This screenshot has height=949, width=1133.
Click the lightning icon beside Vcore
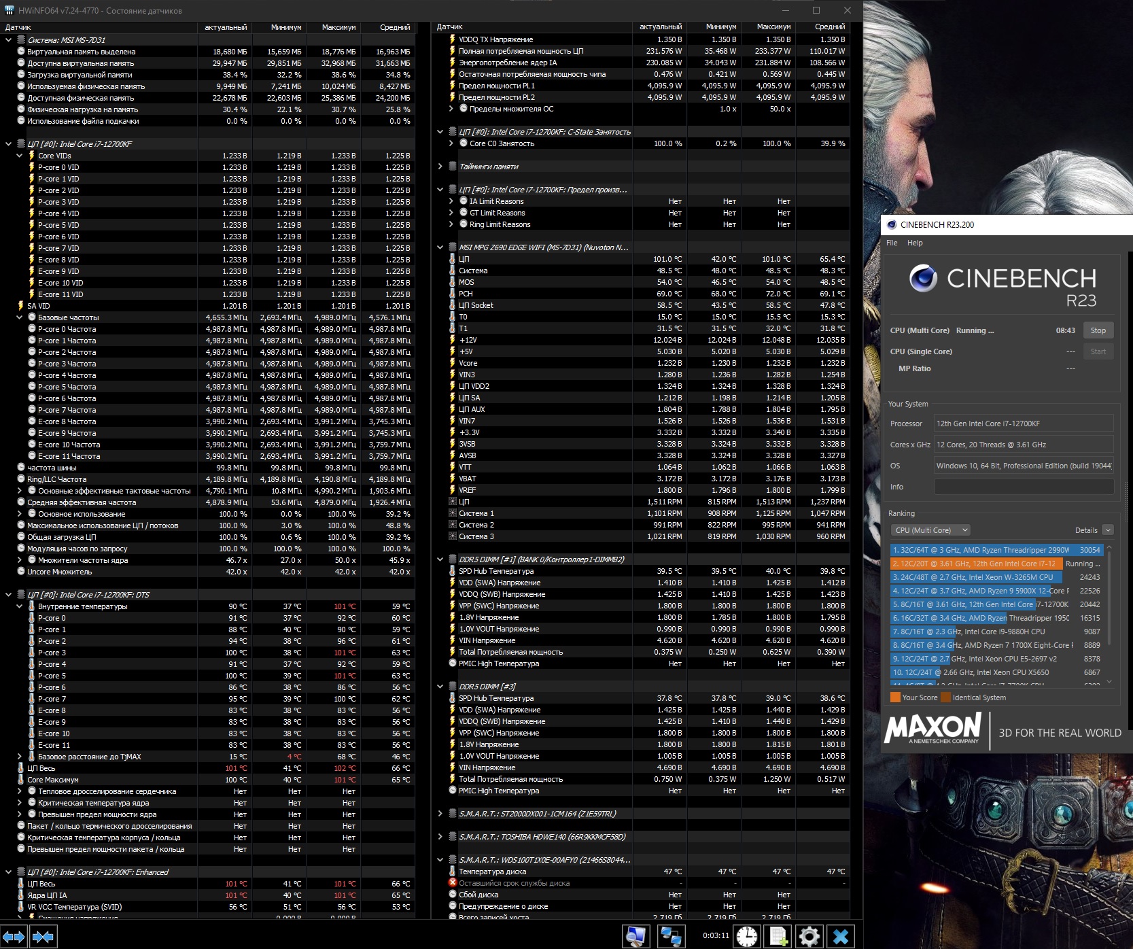(453, 363)
